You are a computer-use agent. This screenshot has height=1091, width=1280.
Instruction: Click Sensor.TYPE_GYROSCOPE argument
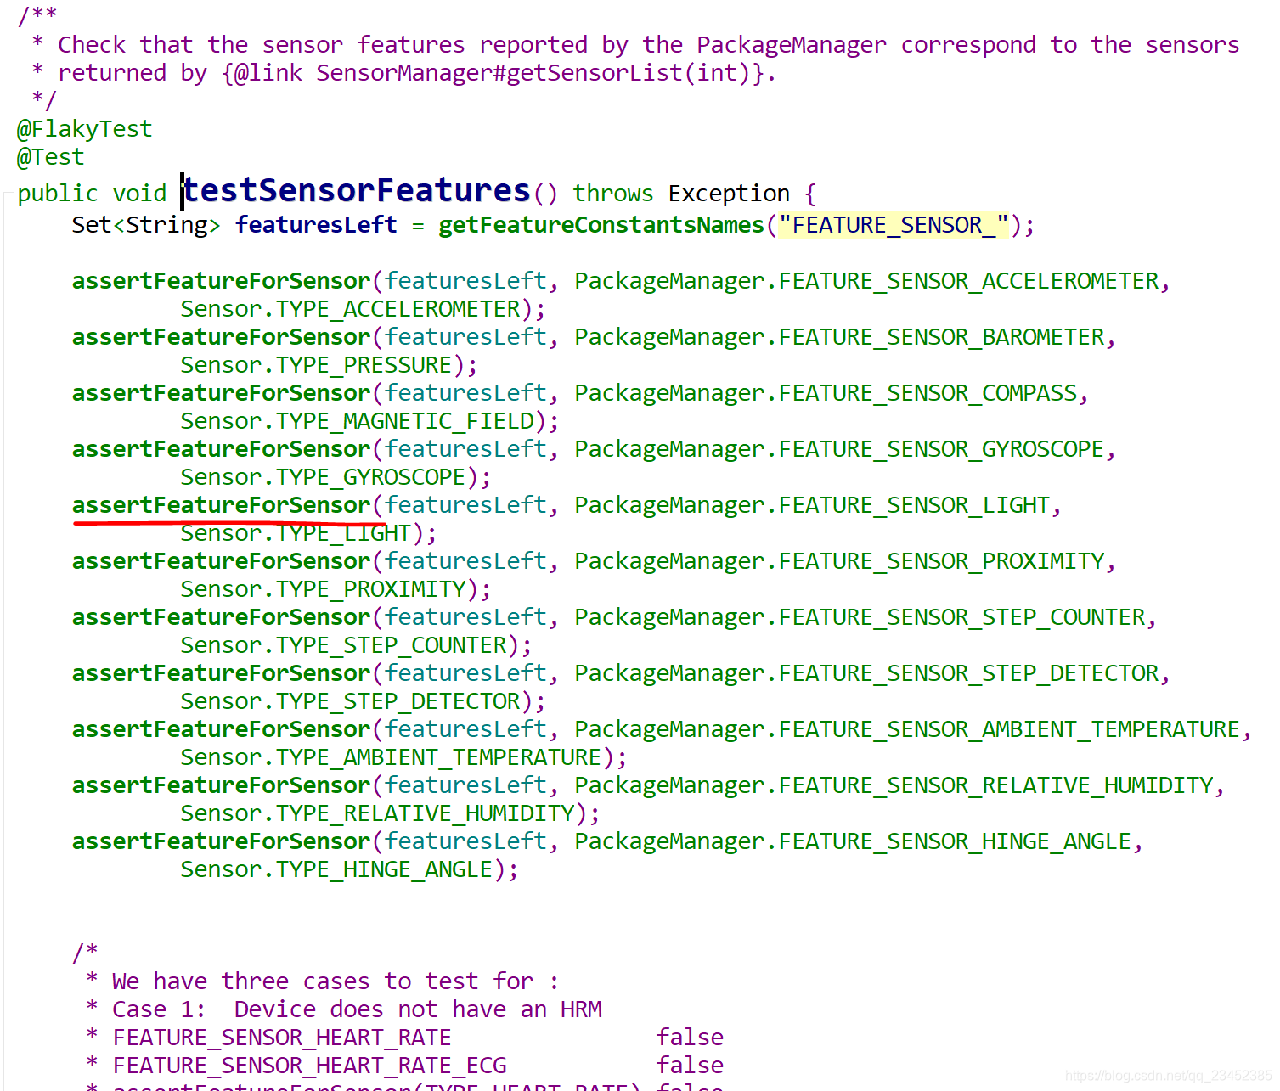(323, 477)
